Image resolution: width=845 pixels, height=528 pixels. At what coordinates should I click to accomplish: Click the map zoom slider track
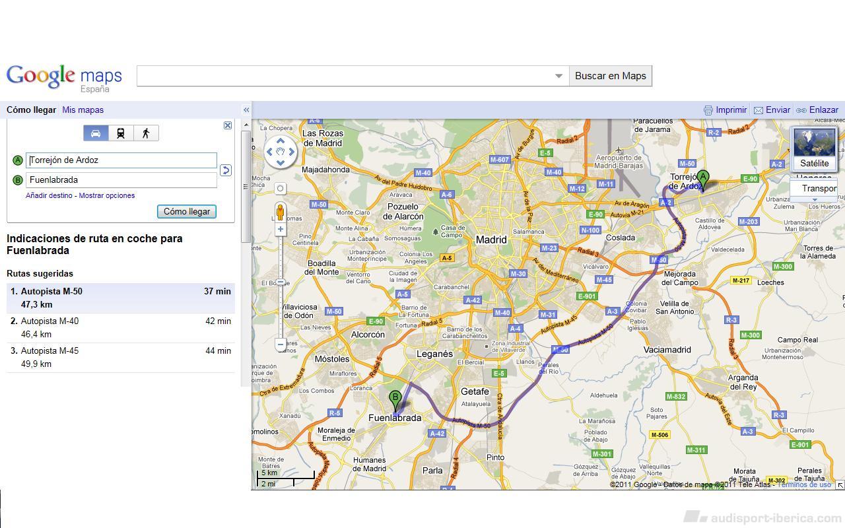[x=281, y=310]
